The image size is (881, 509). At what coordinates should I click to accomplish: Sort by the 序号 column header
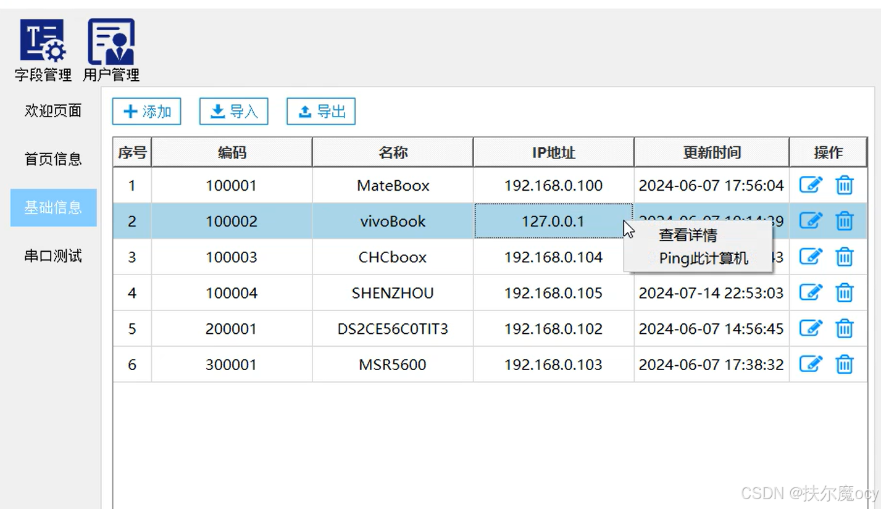(x=132, y=152)
